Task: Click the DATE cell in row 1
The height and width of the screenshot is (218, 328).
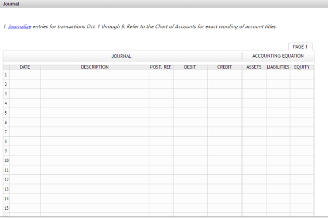Action: click(25, 75)
